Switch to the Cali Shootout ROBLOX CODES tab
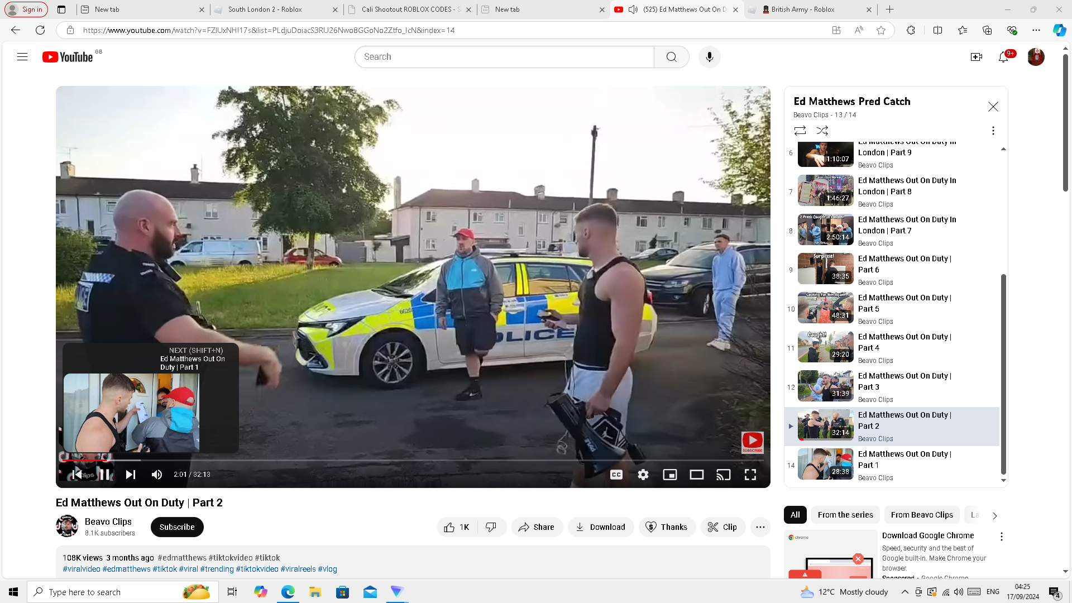The height and width of the screenshot is (603, 1072). (410, 9)
